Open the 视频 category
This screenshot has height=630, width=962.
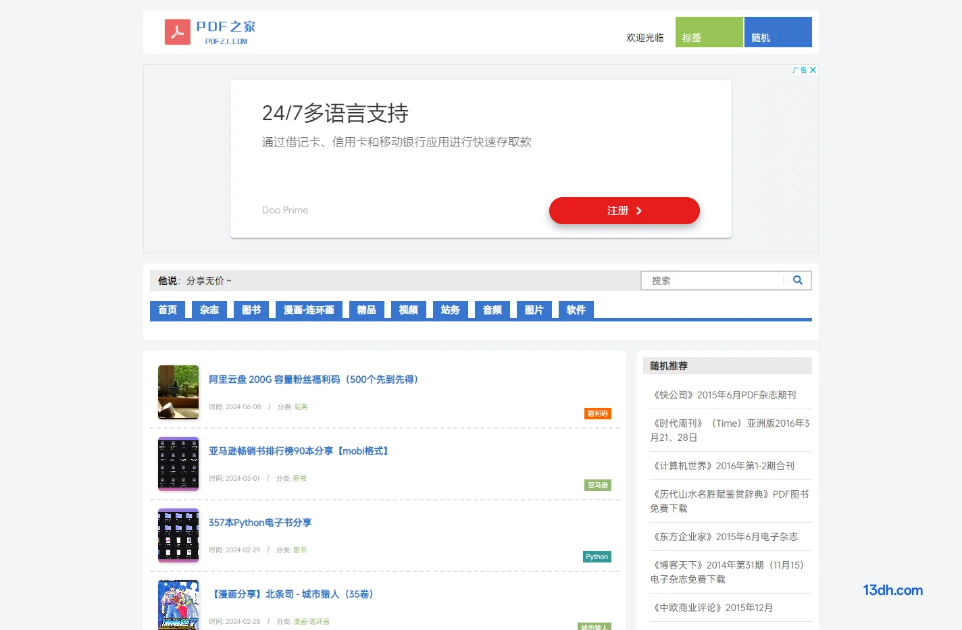(408, 310)
